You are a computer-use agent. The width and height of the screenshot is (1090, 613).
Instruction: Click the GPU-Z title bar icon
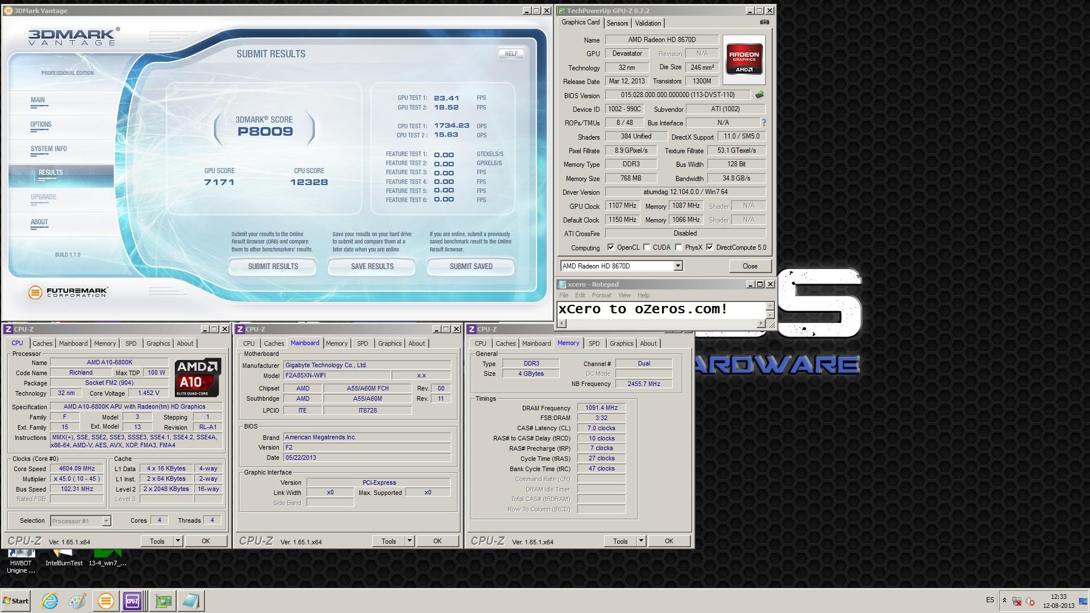click(561, 11)
